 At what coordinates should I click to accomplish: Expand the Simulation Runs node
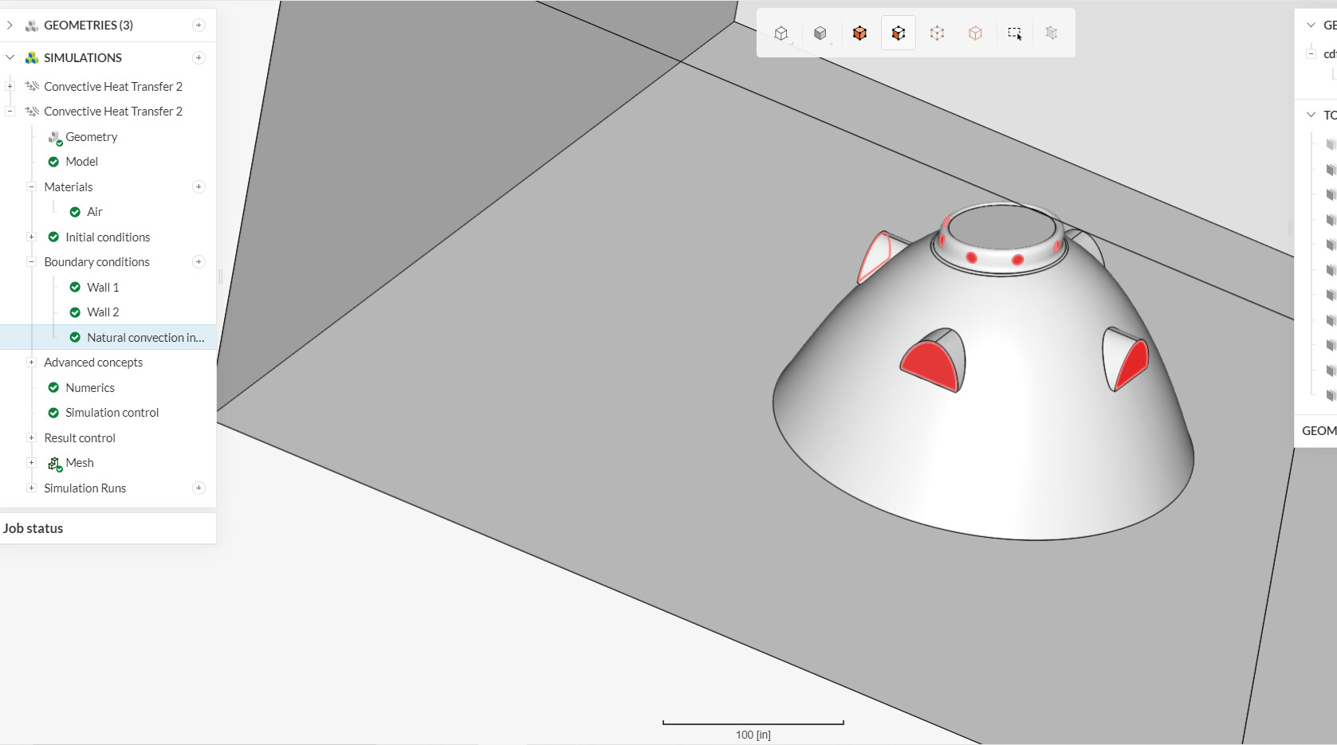[x=31, y=488]
